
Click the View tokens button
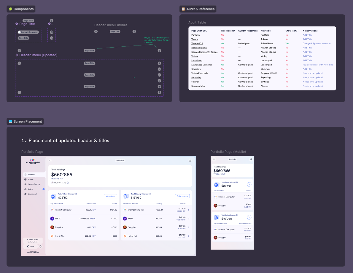tap(110, 196)
